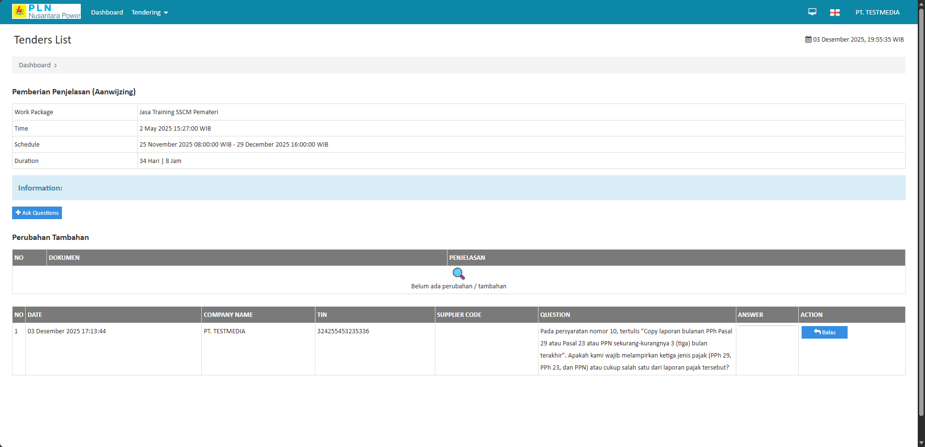Click the scrollbar's up arrow
This screenshot has height=447, width=925.
[x=921, y=3]
